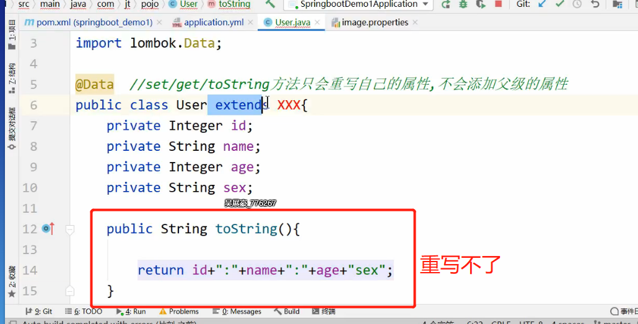Open the Terminal (终端) tool window
Viewport: 638px width, 324px height.
(x=323, y=312)
